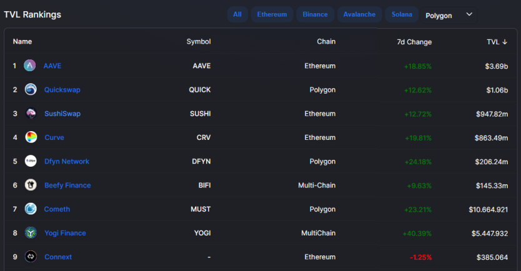Open the Beefy Finance link
Viewport: 521px width, 271px height.
tap(67, 185)
